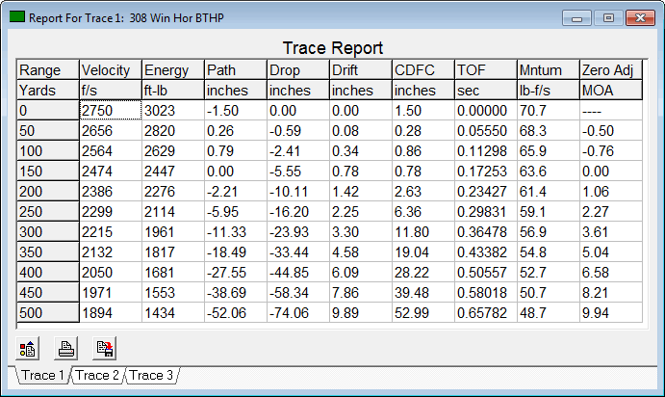
Task: Select the energy value 1434
Action: pos(173,313)
